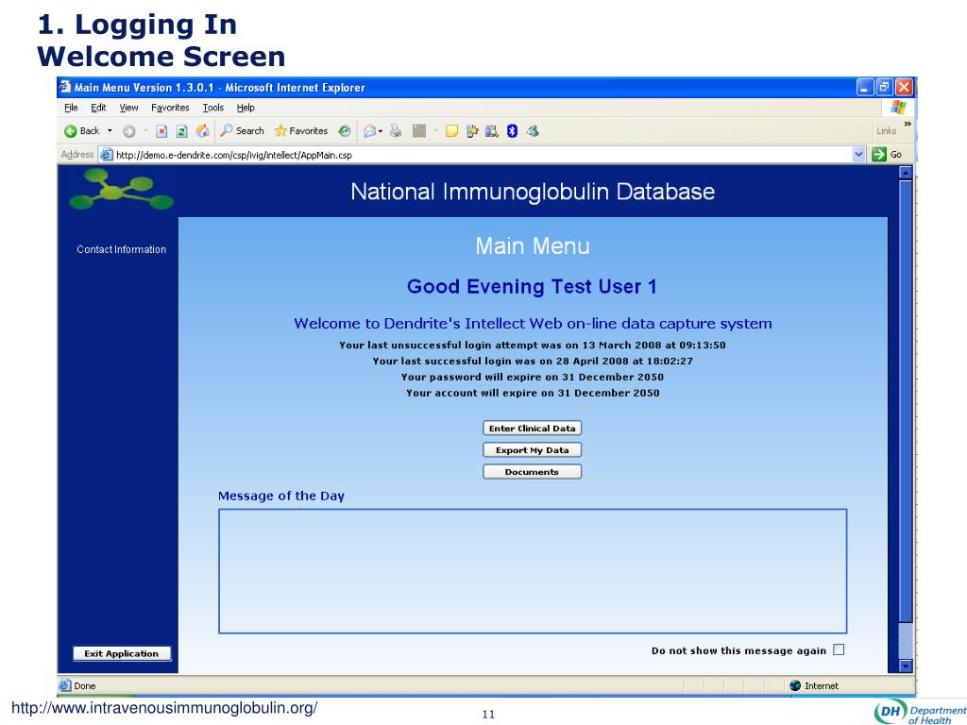
Task: Click the Links toolbar label
Action: 886,130
